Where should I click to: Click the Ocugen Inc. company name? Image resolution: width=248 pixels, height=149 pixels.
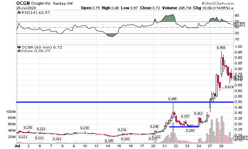pos(41,3)
